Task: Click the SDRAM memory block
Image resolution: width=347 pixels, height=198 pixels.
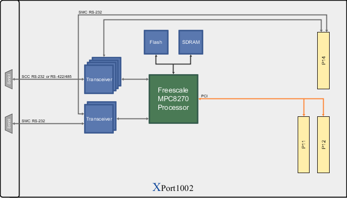Action: pos(191,42)
